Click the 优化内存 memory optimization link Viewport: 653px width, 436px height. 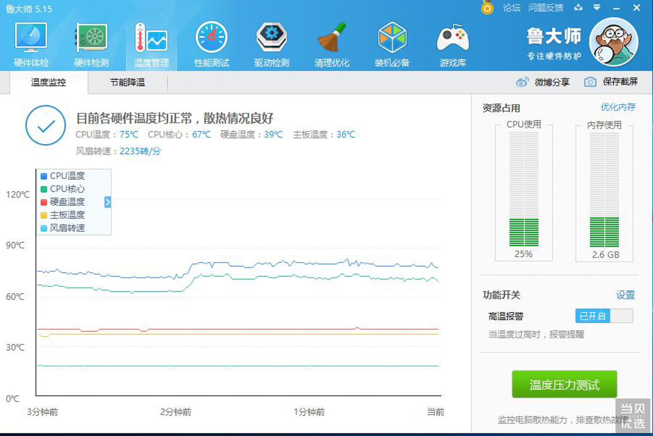pyautogui.click(x=619, y=107)
